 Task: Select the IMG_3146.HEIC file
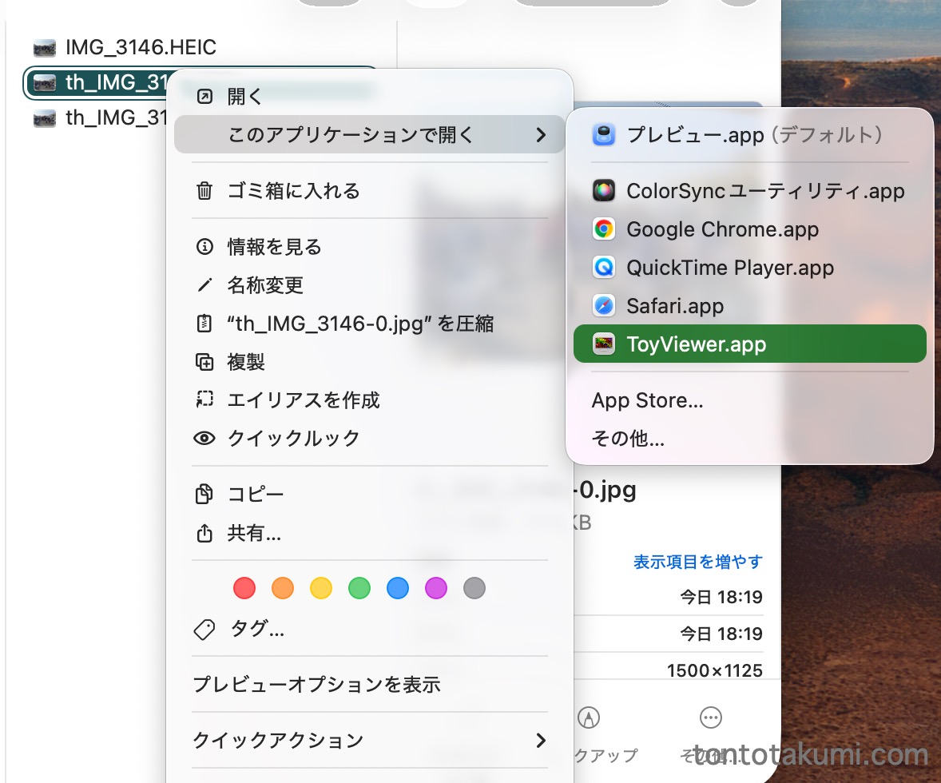coord(141,47)
